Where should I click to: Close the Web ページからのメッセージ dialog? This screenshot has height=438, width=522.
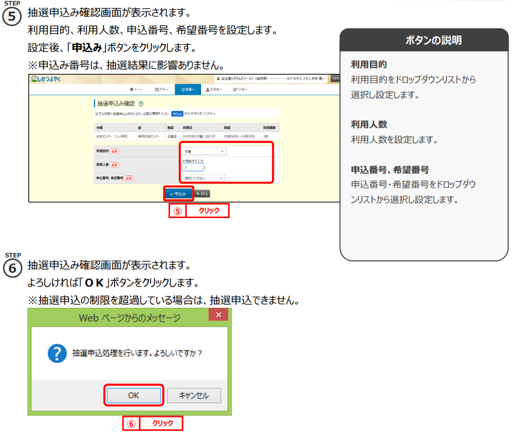click(x=219, y=315)
